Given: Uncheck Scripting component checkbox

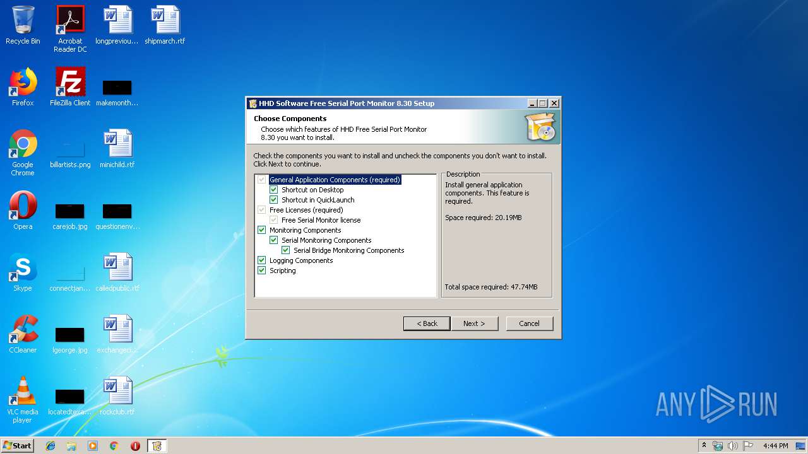Looking at the screenshot, I should pyautogui.click(x=261, y=271).
